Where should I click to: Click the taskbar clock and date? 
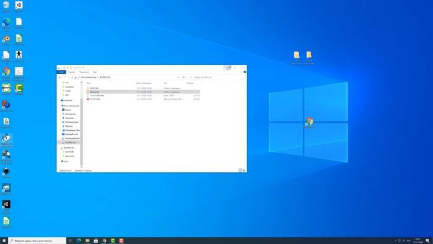(x=417, y=241)
